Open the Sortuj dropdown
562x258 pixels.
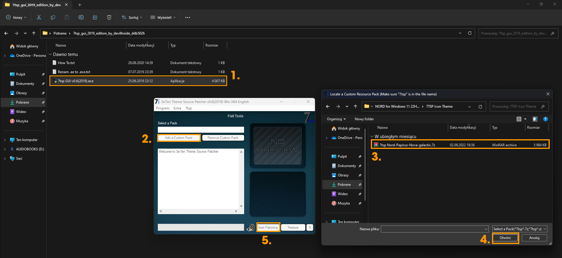pos(132,18)
